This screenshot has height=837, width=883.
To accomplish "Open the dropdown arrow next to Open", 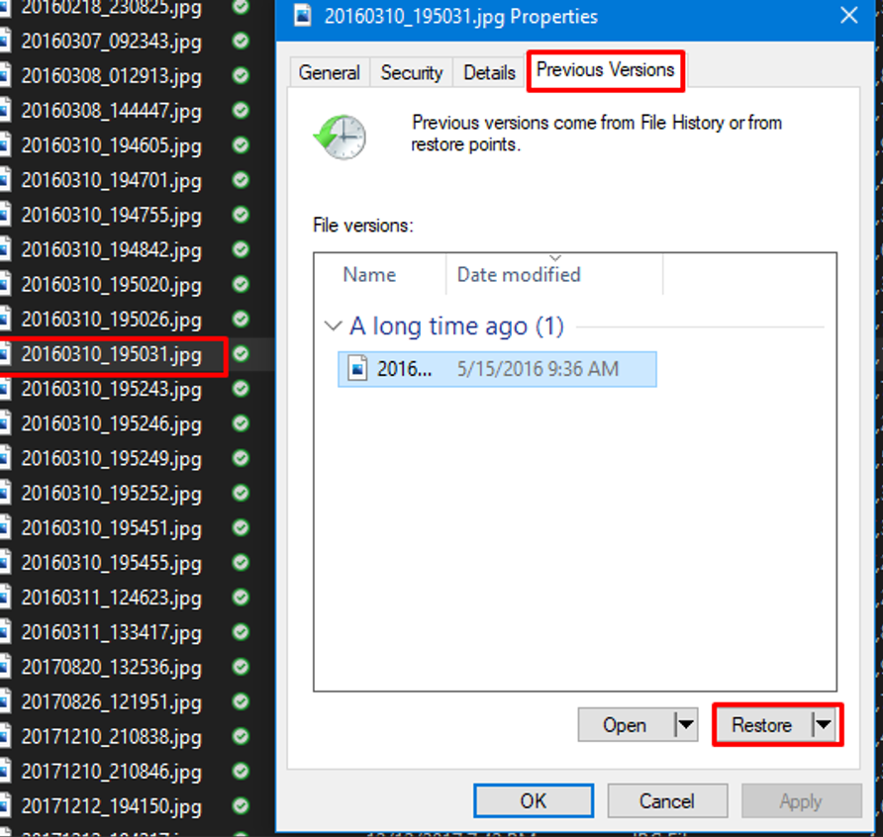I will coord(686,725).
